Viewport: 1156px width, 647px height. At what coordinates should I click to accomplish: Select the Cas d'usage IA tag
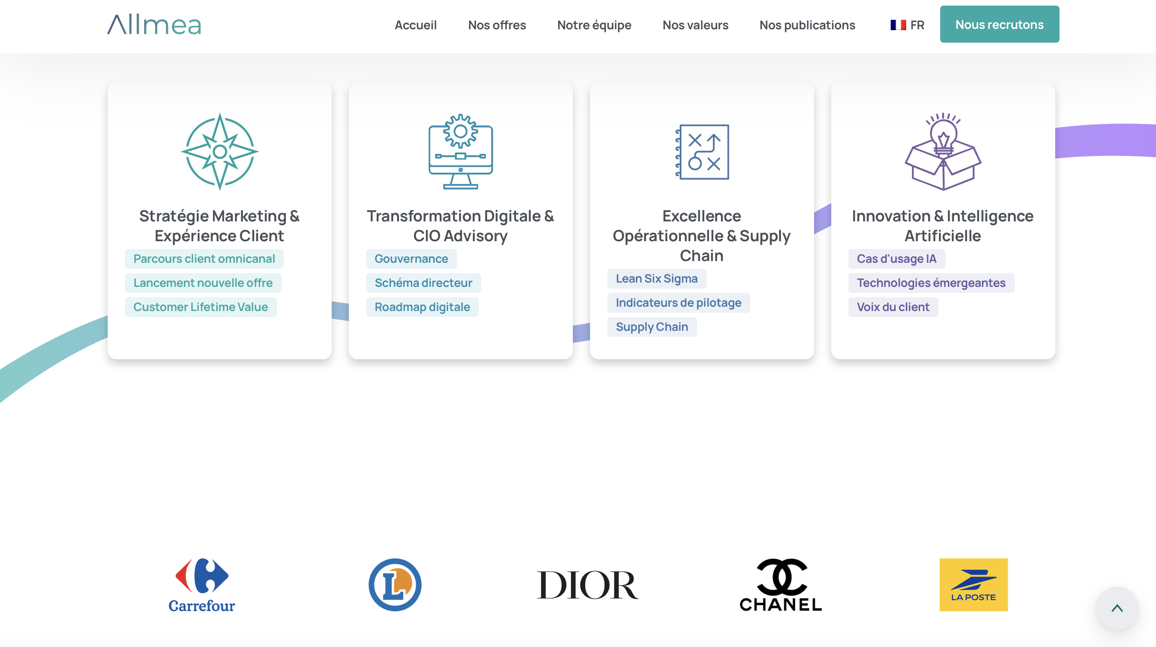[897, 259]
